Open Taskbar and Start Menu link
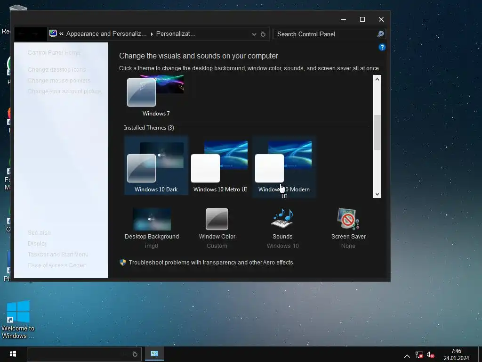Viewport: 482px width, 362px height. [58, 254]
